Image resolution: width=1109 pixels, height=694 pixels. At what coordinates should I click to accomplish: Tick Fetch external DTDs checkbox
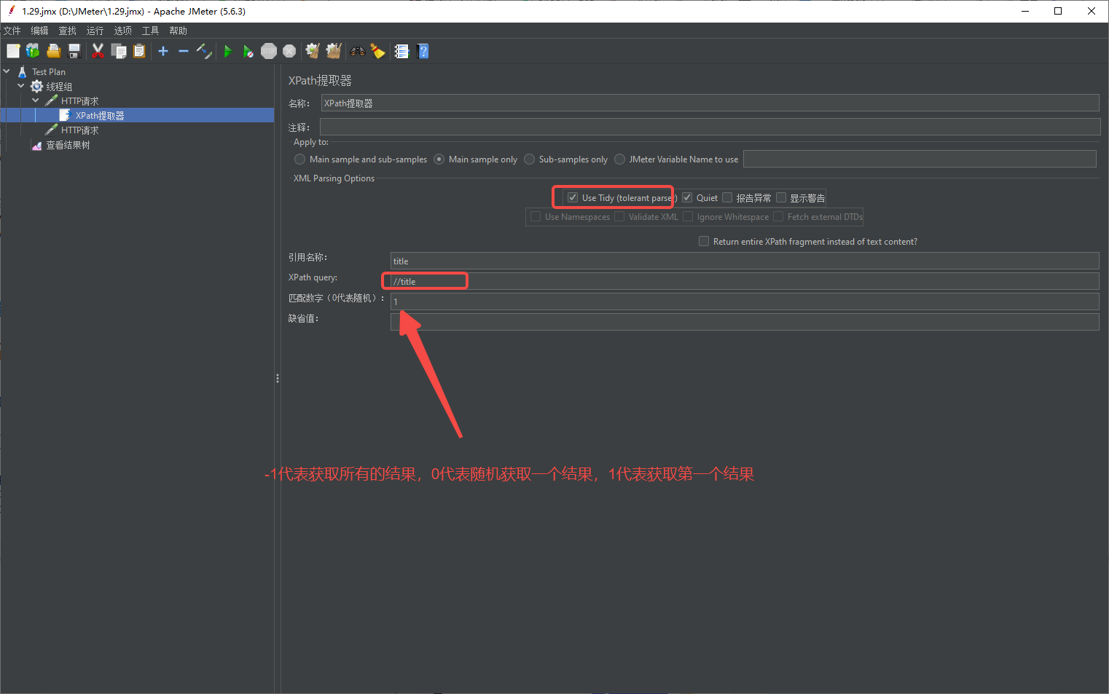pos(778,217)
